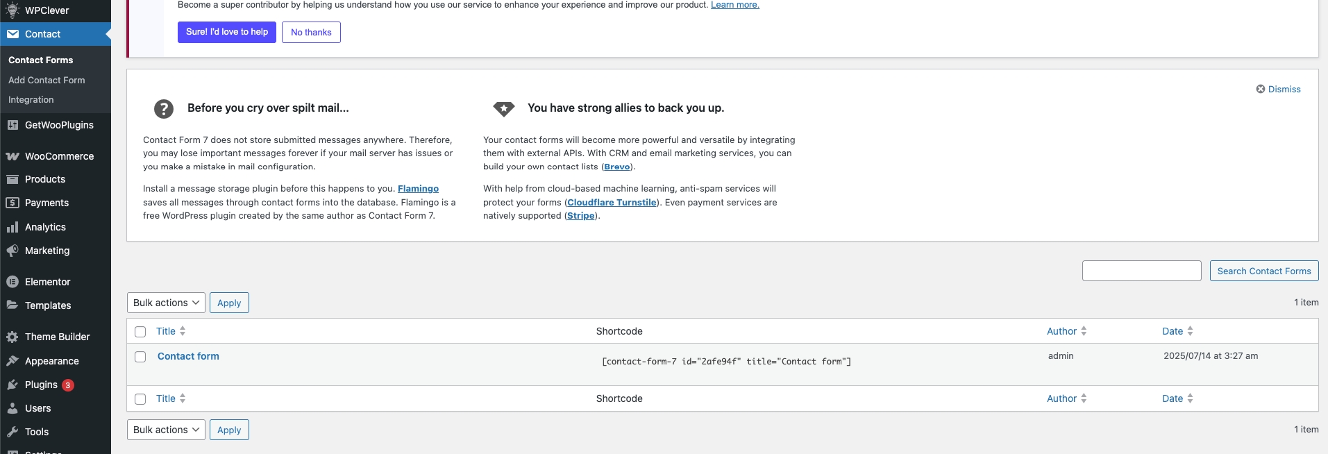
Task: Open Add Contact Form submenu item
Action: point(47,80)
